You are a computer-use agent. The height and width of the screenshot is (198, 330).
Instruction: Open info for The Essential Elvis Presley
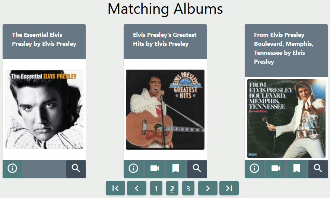(x=12, y=169)
